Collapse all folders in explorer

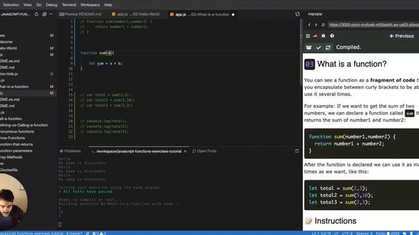(x=45, y=14)
